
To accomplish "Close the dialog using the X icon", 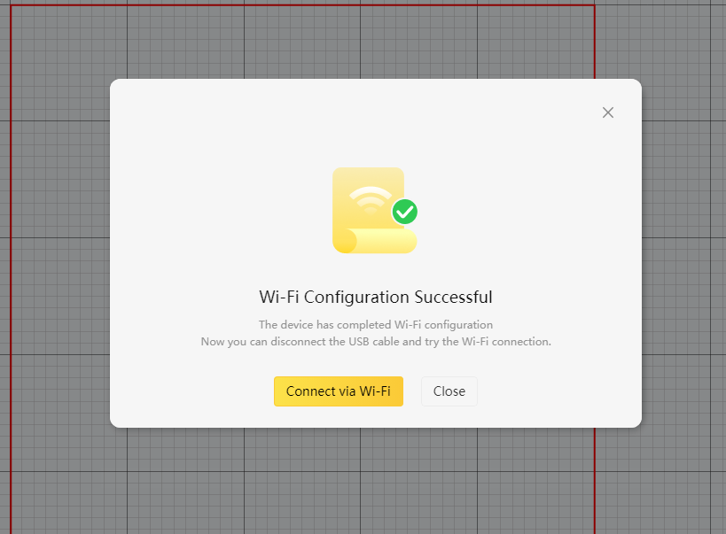I will pos(608,112).
